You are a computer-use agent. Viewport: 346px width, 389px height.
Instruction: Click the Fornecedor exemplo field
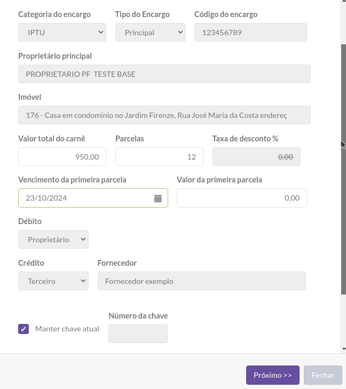pos(202,281)
